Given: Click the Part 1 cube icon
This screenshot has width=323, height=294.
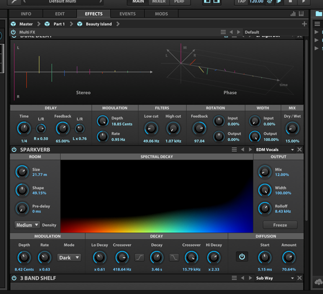Looking at the screenshot, I should [x=47, y=24].
